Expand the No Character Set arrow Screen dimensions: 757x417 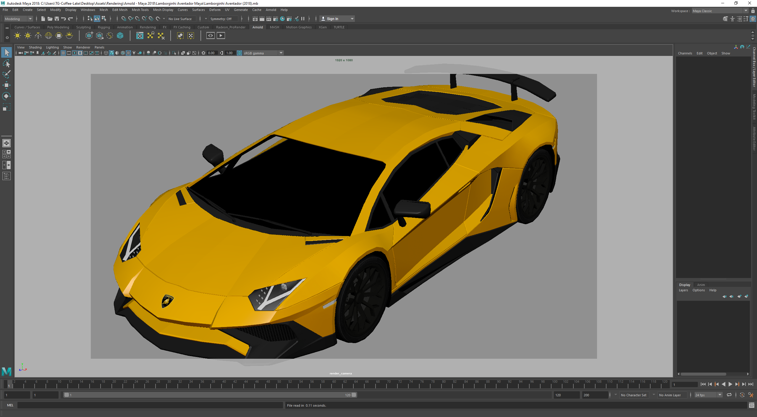click(x=616, y=395)
